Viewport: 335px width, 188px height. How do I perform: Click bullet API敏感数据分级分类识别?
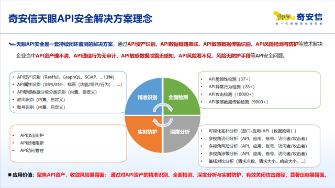point(57,92)
